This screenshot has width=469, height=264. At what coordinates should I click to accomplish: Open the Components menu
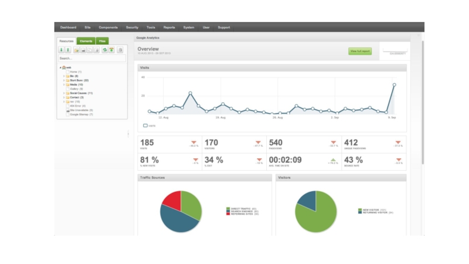[x=108, y=27]
